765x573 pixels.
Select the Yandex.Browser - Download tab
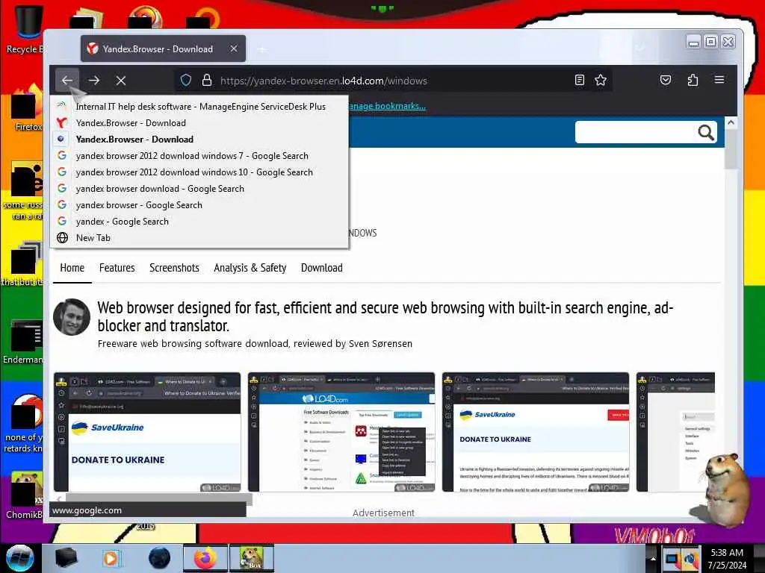[x=163, y=48]
